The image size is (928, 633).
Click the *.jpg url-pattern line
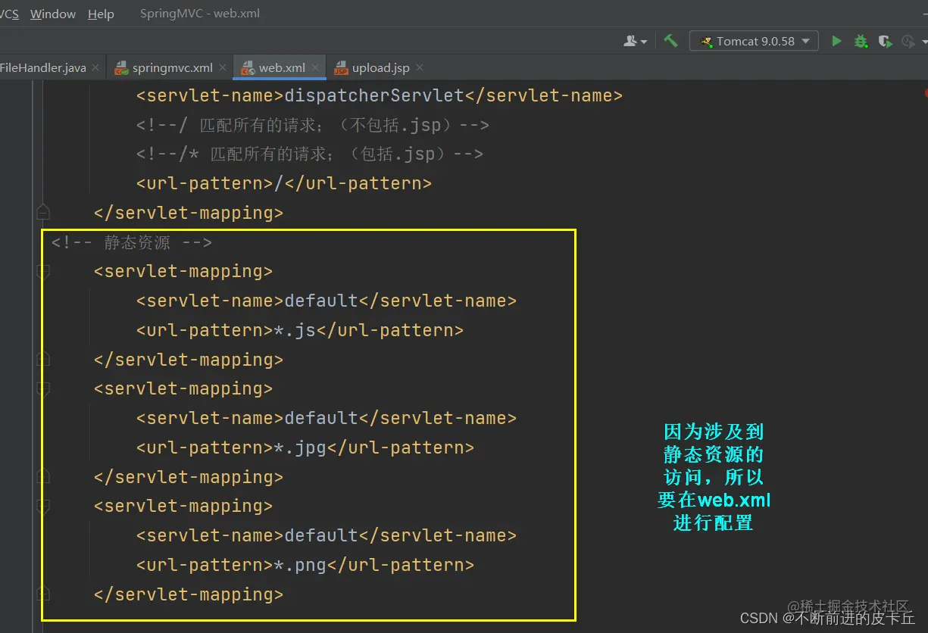pos(305,447)
